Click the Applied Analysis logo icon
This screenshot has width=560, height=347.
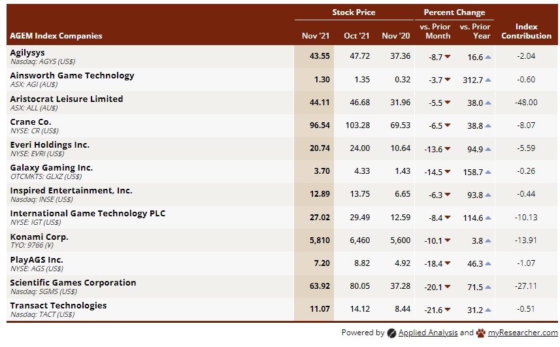pos(392,333)
